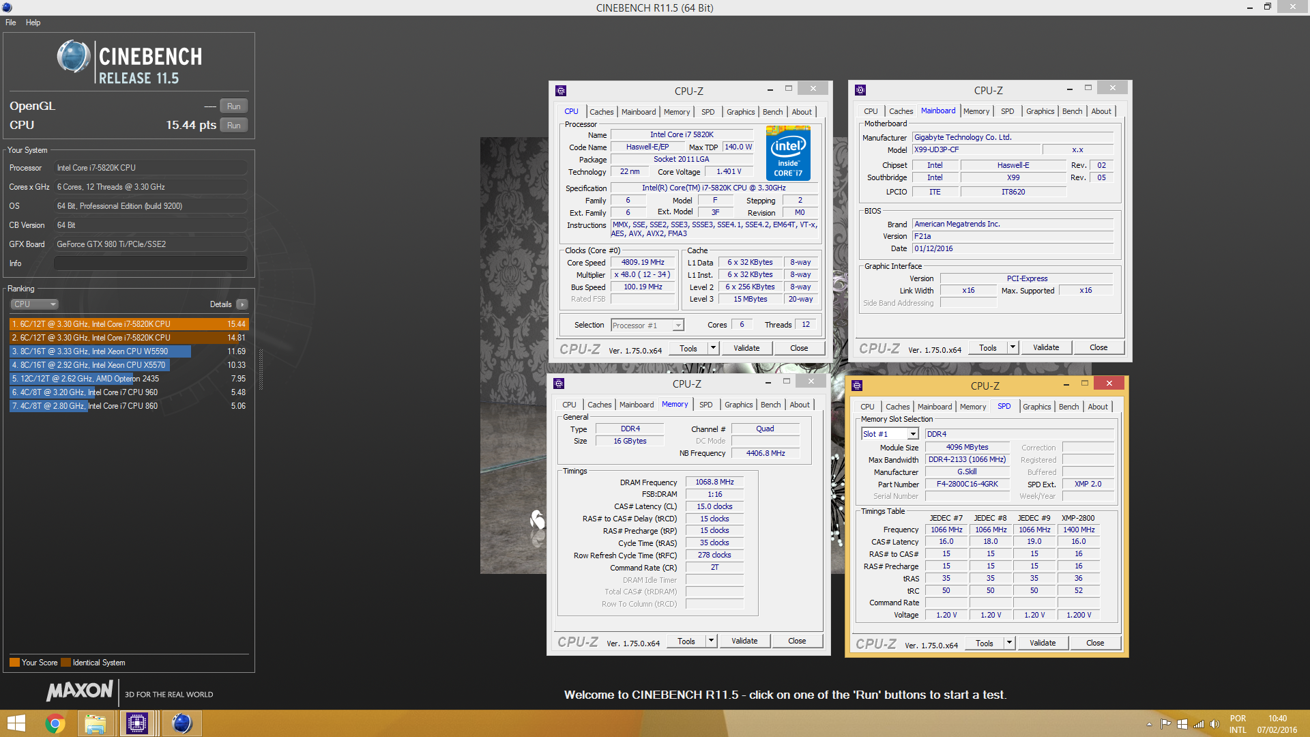The height and width of the screenshot is (737, 1310).
Task: Click the CPU-Z window icon in CPU tab window
Action: coord(561,91)
